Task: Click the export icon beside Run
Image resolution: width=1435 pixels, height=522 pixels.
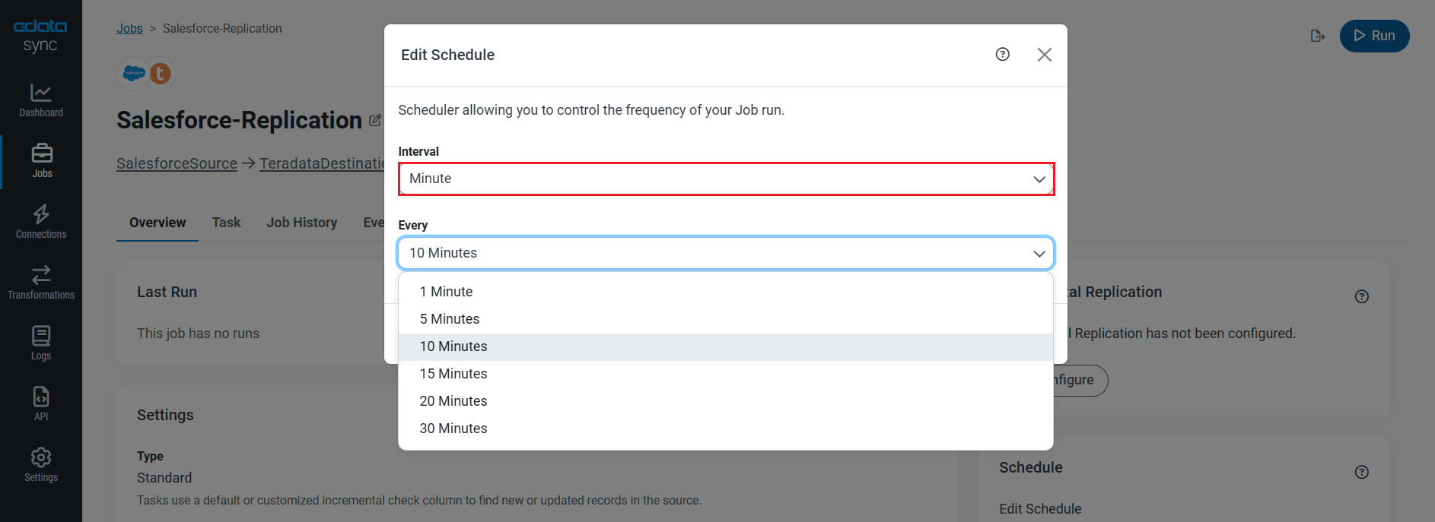Action: pos(1318,36)
